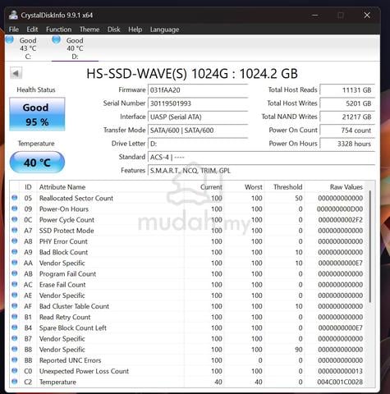Click status icon for C2 Temperature row
390x394 pixels.
[x=15, y=382]
